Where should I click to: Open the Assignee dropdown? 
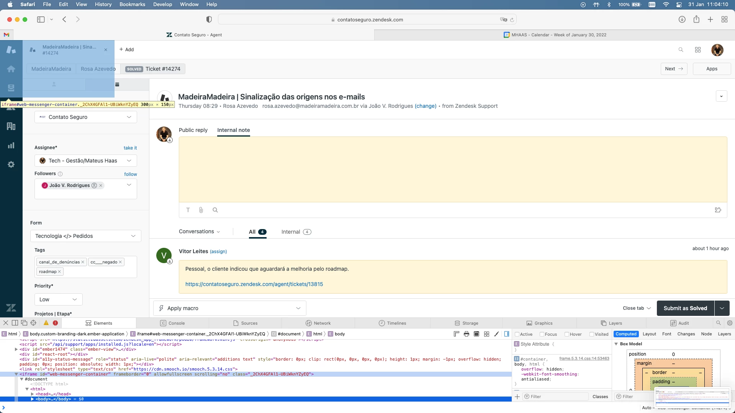click(86, 161)
